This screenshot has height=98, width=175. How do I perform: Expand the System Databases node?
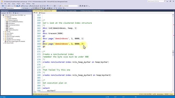pyautogui.click(x=5, y=19)
